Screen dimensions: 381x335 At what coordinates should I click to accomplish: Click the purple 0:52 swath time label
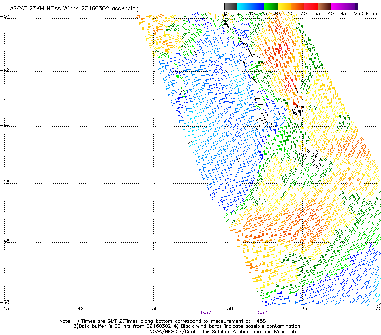[262, 313]
